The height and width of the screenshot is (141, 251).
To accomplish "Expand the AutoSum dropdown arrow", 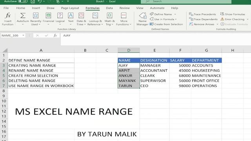I will click(x=23, y=24).
